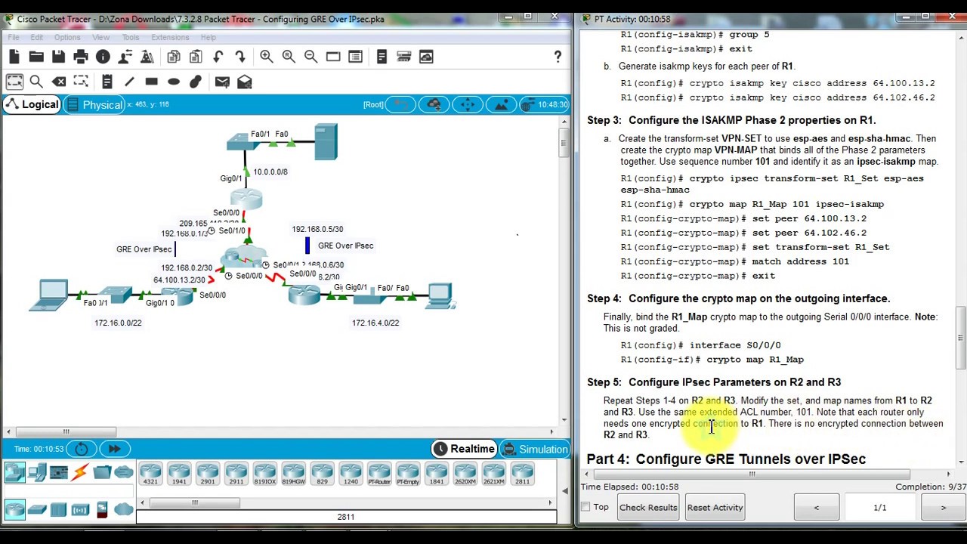
Task: Open the View menu
Action: coord(100,37)
